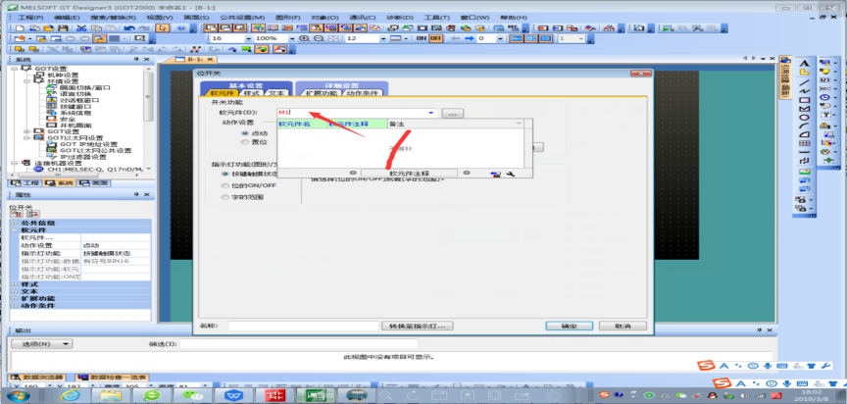Click the 转换至指示灯 button

click(x=419, y=326)
